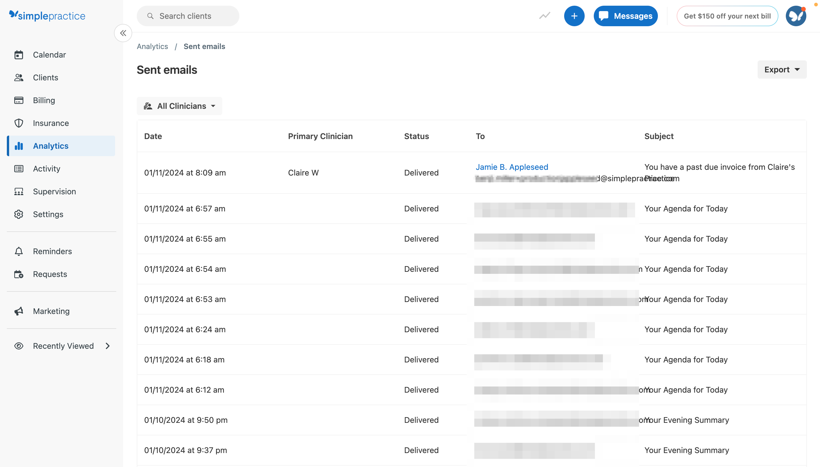Click the Billing card icon

tap(19, 100)
